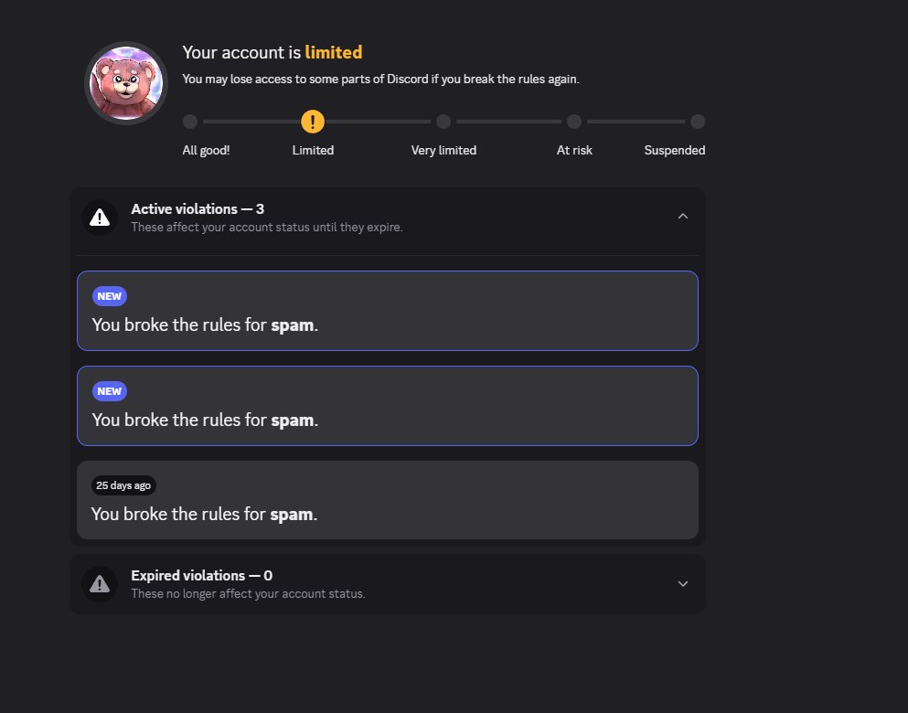Click the bear profile avatar

pos(126,83)
